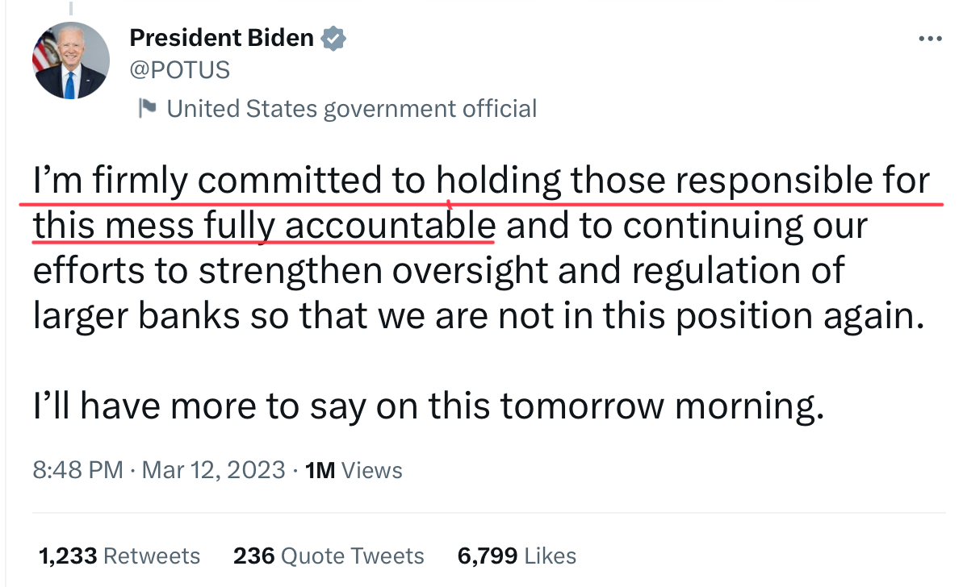Click the blue verified checkmark badge

pyautogui.click(x=333, y=38)
